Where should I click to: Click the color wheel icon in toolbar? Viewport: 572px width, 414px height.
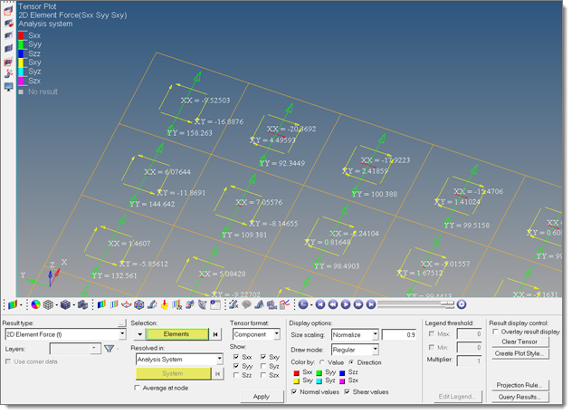[34, 304]
